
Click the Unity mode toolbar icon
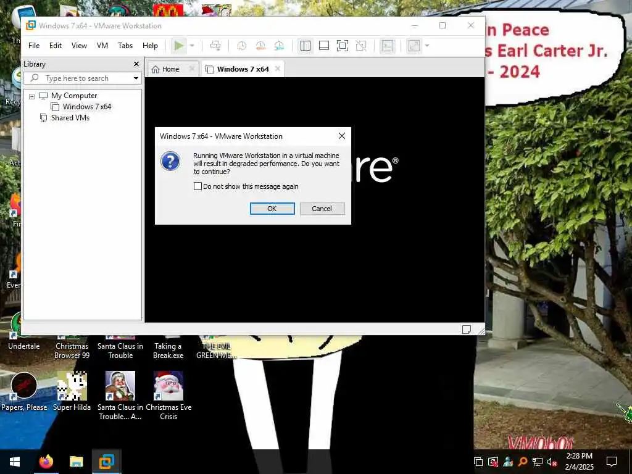361,46
